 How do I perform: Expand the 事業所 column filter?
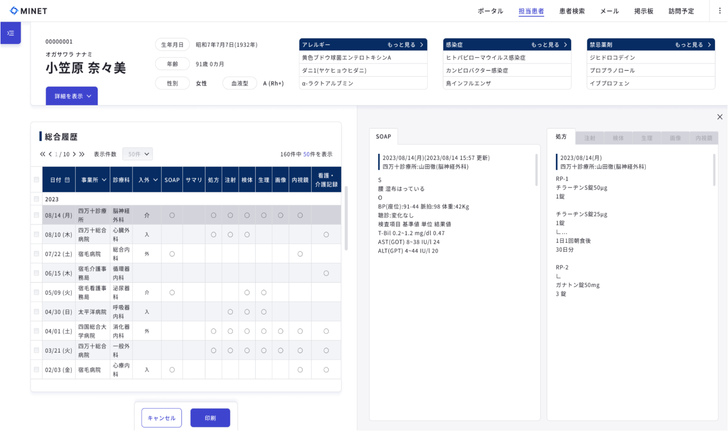[x=104, y=180]
